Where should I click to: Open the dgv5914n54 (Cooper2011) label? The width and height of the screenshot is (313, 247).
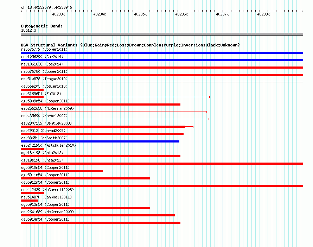click(45, 219)
